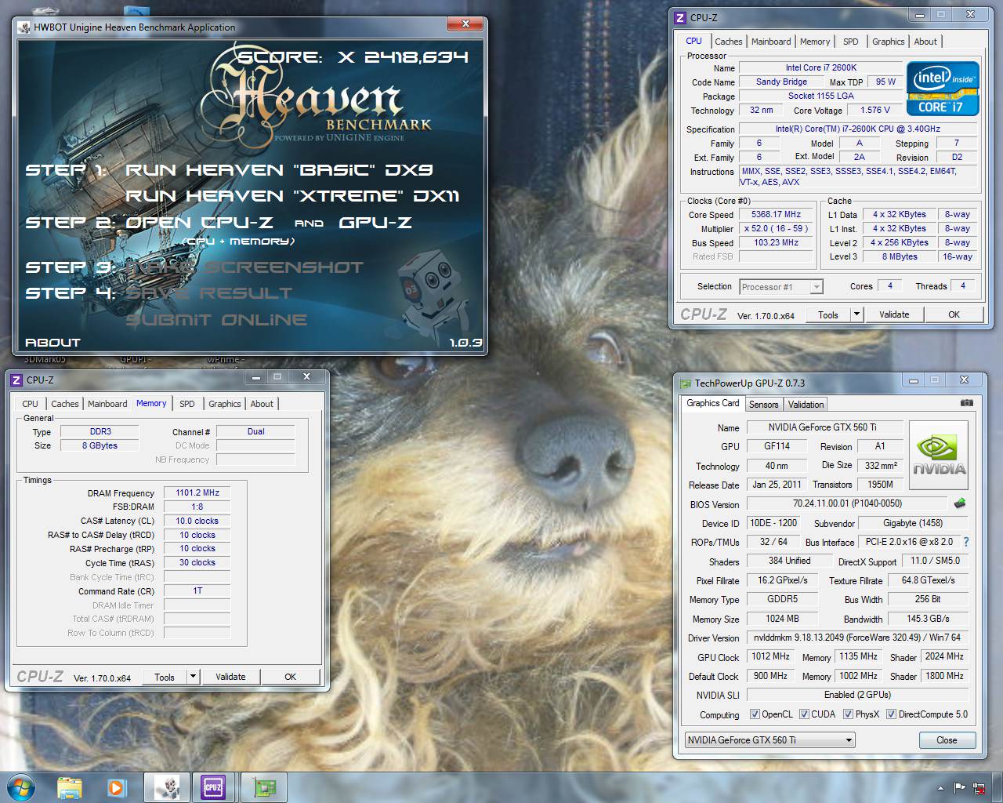Click HWBOT Heaven title bar icon

pos(24,27)
